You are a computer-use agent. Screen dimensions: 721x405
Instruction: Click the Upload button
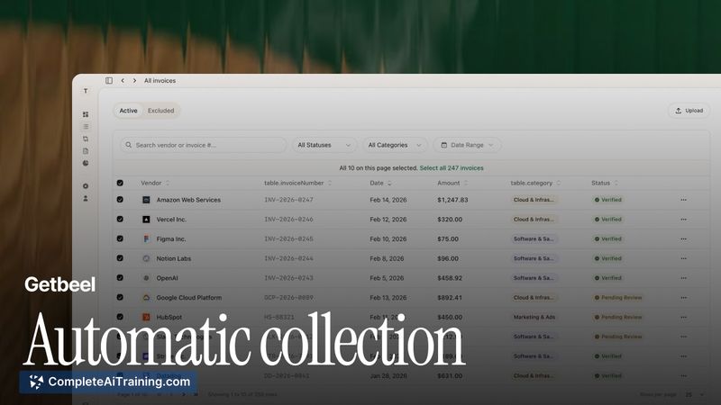point(688,111)
